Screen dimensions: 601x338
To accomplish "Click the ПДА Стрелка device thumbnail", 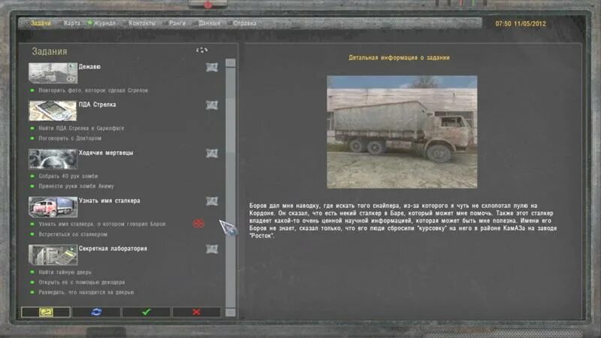I will pyautogui.click(x=53, y=110).
